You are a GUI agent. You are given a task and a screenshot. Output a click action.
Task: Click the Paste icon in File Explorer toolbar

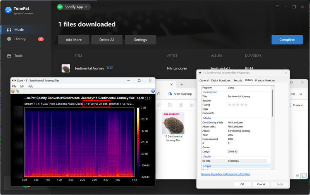(x=170, y=105)
